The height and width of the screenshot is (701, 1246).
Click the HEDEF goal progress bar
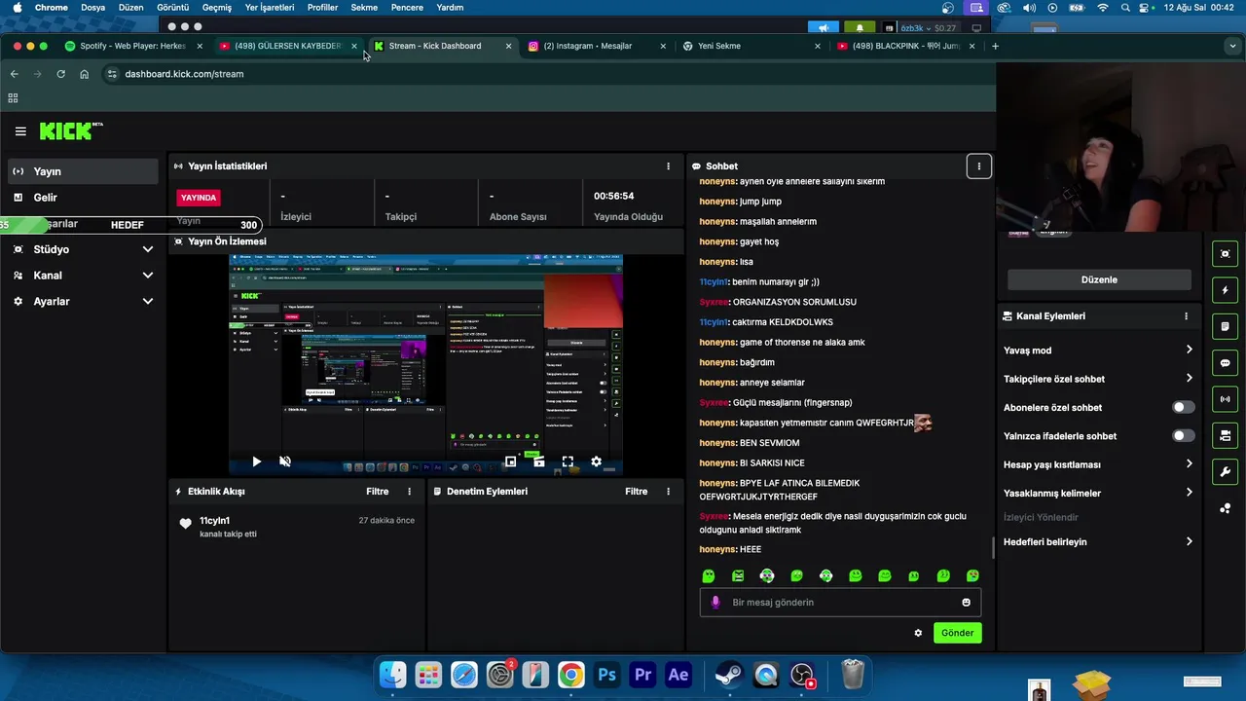tap(131, 225)
